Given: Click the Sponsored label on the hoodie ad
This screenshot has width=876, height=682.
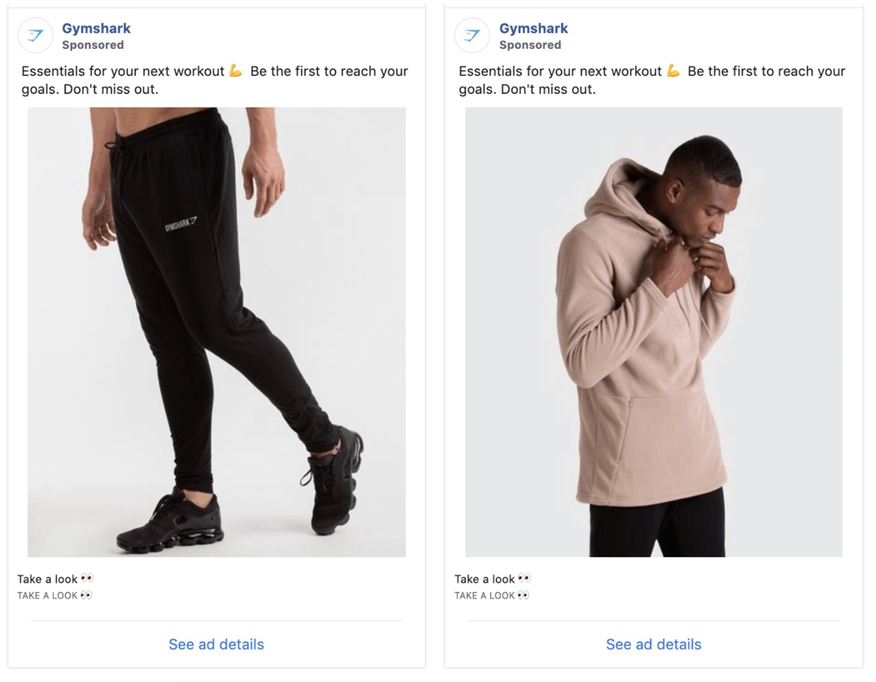Looking at the screenshot, I should (x=530, y=45).
